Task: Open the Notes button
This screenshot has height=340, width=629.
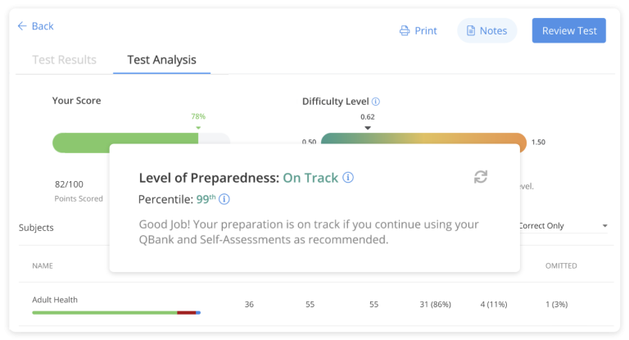Action: (486, 31)
